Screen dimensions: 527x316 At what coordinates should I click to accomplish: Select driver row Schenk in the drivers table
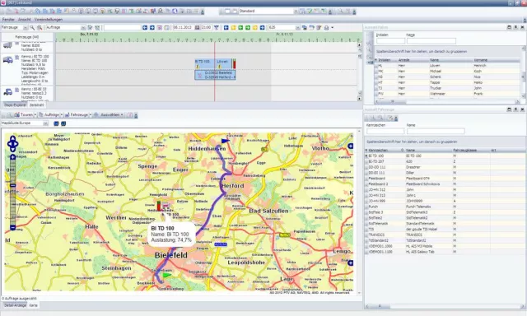coord(447,77)
